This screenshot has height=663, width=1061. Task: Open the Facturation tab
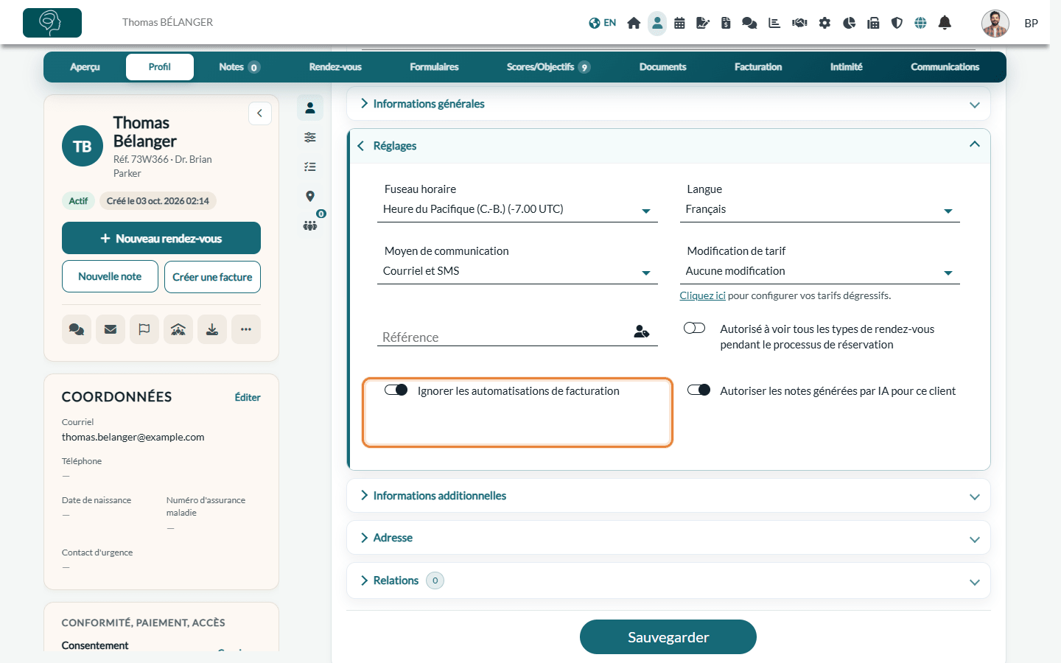[x=758, y=67]
